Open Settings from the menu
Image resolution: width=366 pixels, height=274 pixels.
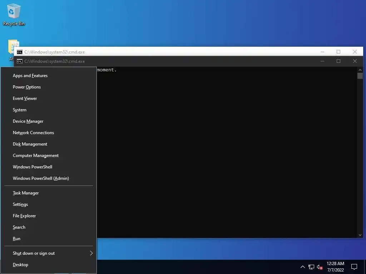pos(49,204)
